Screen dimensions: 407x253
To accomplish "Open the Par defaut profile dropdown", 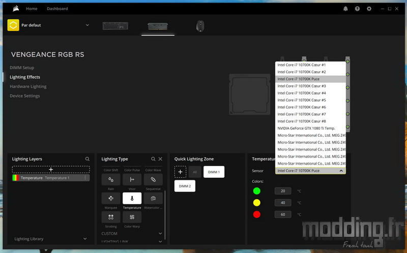I will coord(87,25).
